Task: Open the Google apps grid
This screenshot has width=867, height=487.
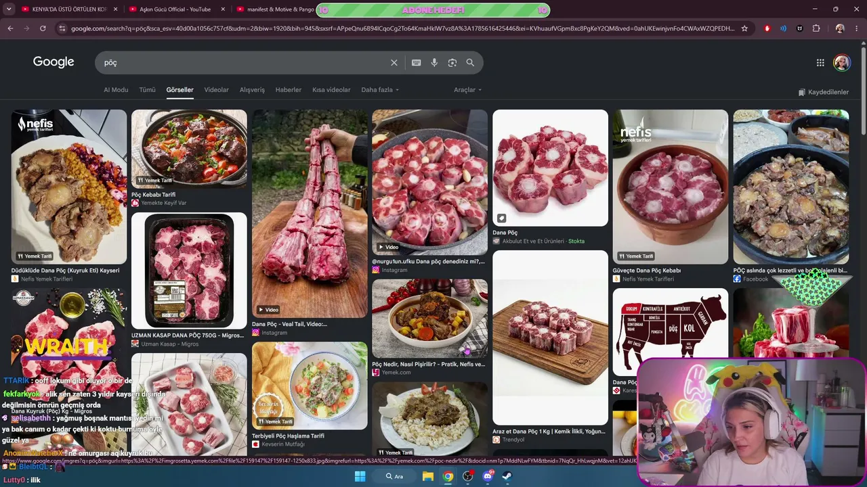Action: point(820,62)
